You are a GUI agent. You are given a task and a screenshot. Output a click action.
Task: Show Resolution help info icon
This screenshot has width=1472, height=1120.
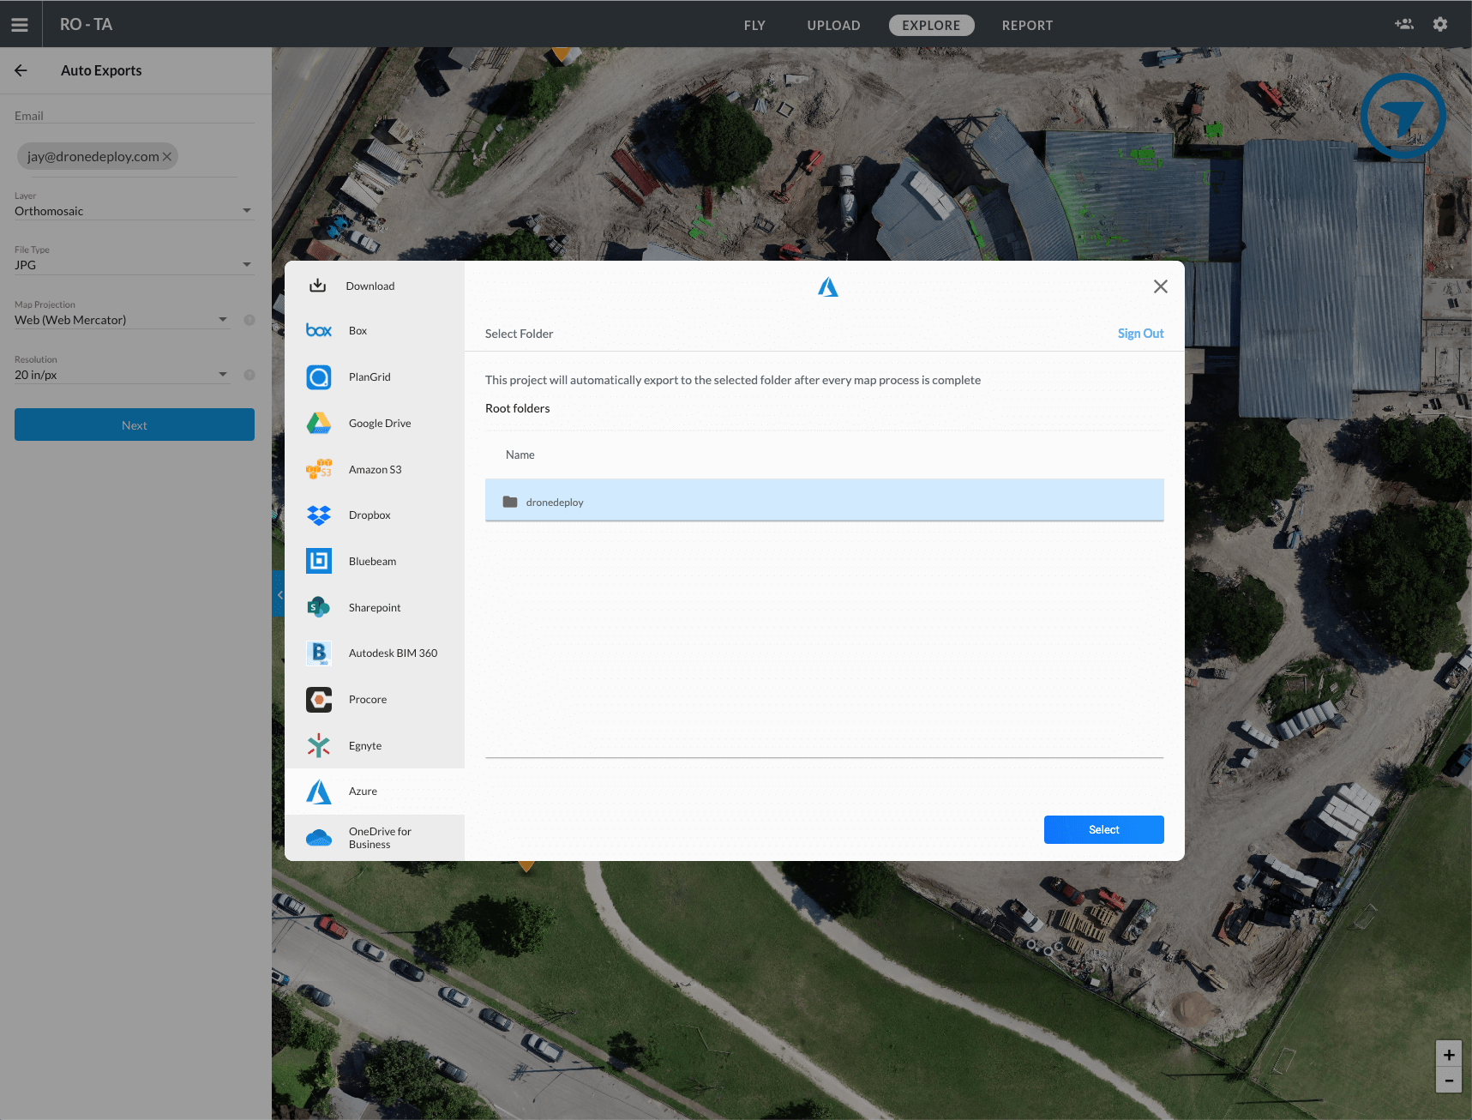(249, 375)
